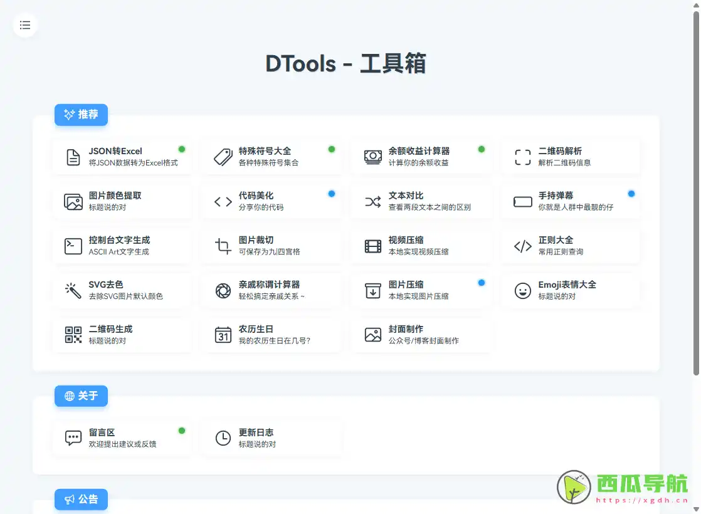
Task: Select the 图片裁切 crop icon
Action: pos(222,246)
